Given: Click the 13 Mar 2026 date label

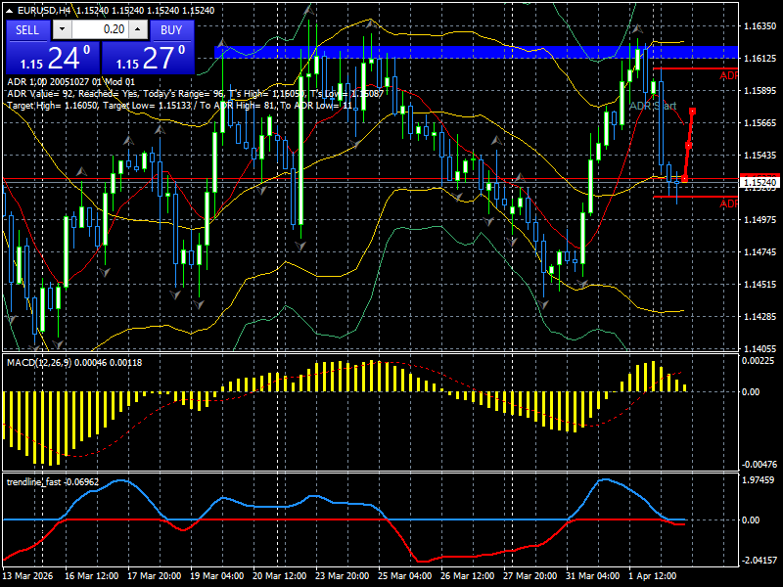Looking at the screenshot, I should click(29, 577).
